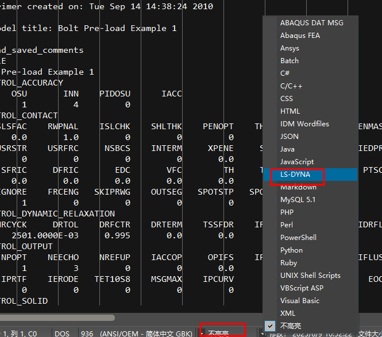The height and width of the screenshot is (337, 382).
Task: Select Abaqus FEA from language list
Action: tap(310, 35)
